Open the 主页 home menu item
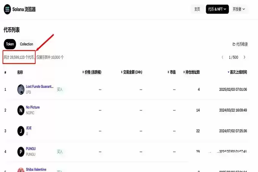This screenshot has height=172, width=258. 197,9
